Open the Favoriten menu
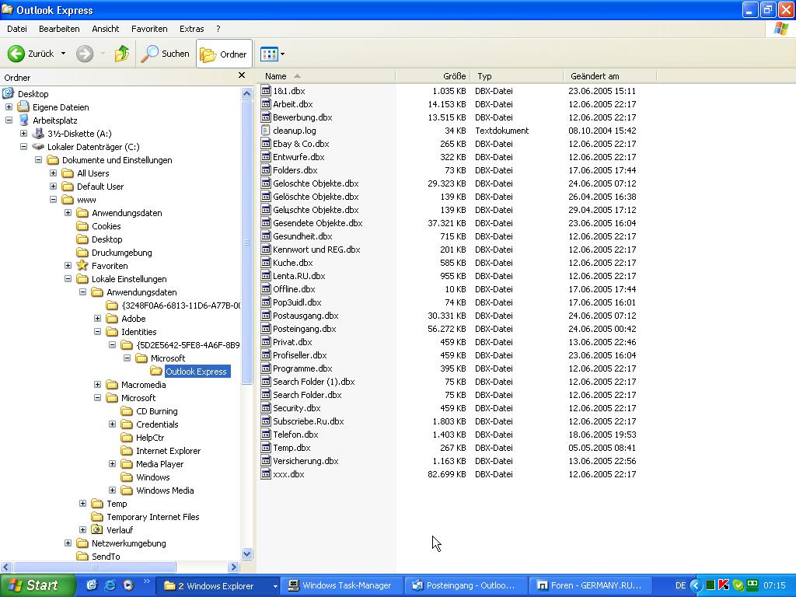 (x=149, y=29)
